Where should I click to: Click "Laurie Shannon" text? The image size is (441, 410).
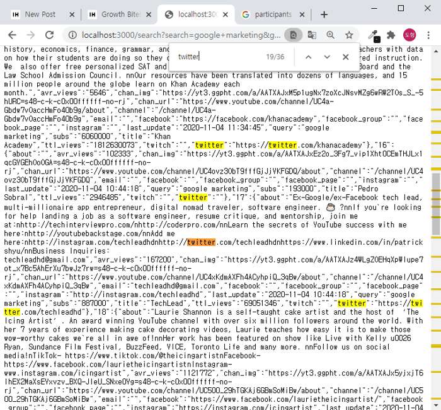(183, 312)
